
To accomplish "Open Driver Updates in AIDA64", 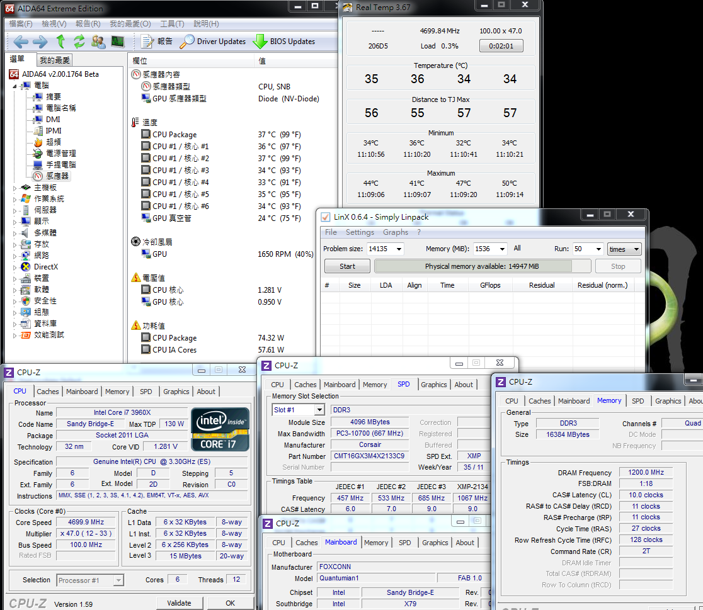I will (212, 42).
